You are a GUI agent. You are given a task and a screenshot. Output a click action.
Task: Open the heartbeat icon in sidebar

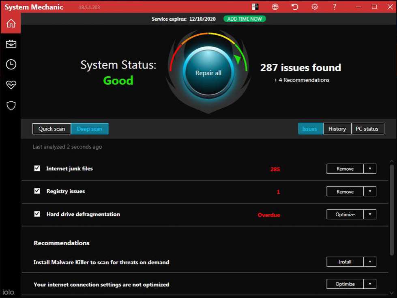[x=11, y=85]
